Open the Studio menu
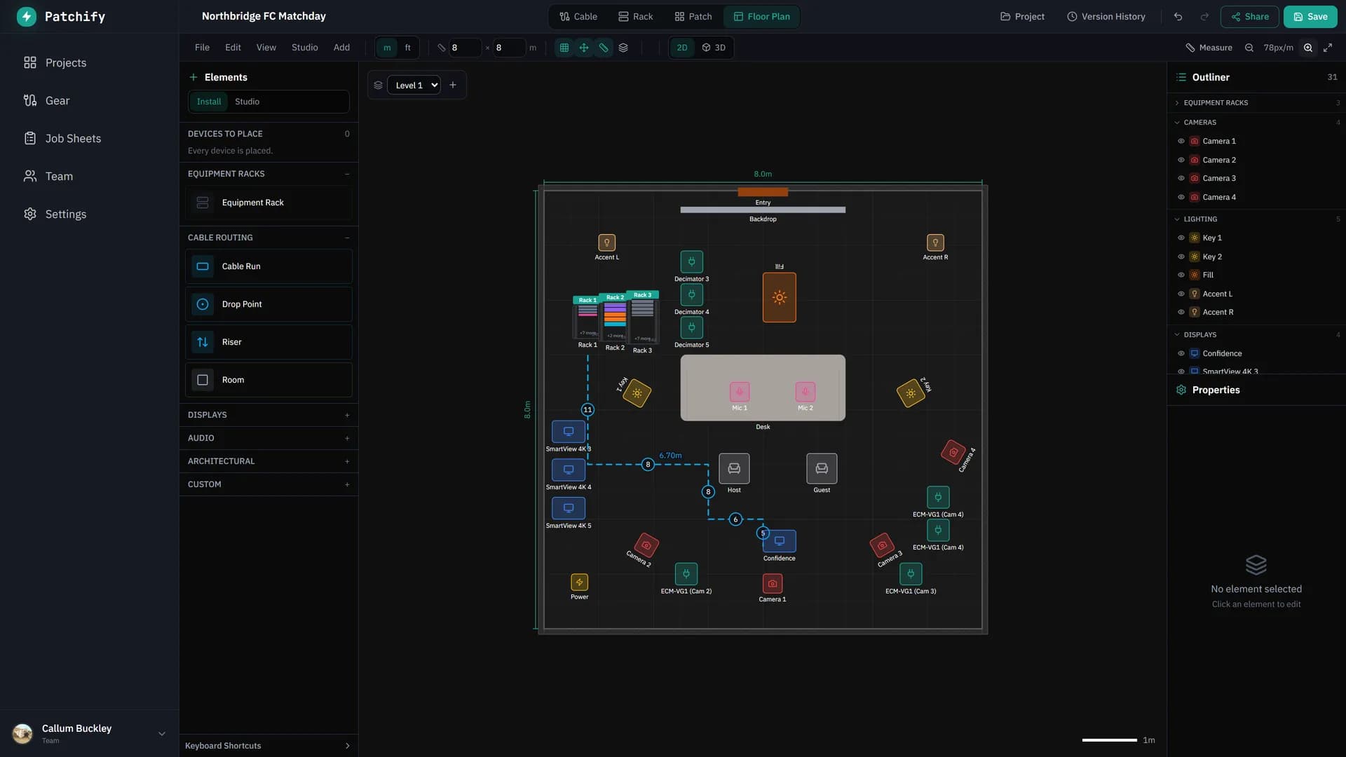This screenshot has height=757, width=1346. (304, 48)
